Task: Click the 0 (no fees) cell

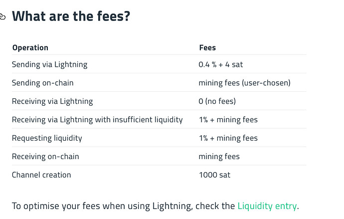Action: click(217, 101)
